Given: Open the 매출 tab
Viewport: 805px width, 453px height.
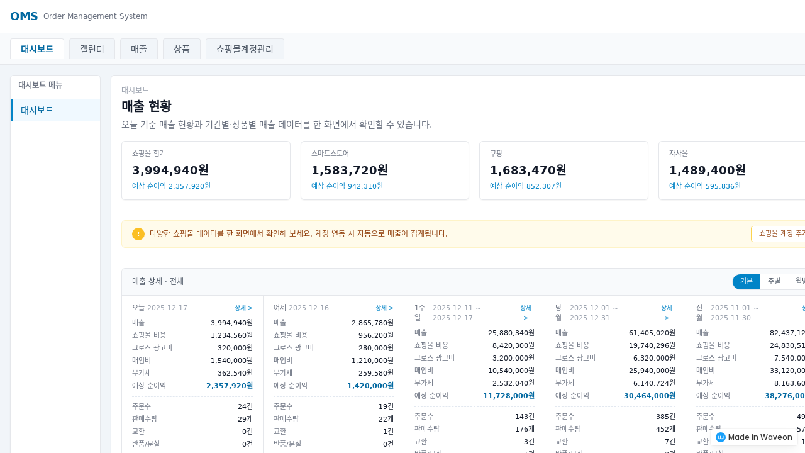Looking at the screenshot, I should 138,48.
